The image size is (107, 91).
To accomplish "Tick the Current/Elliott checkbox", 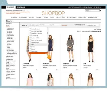I will coord(30,35).
